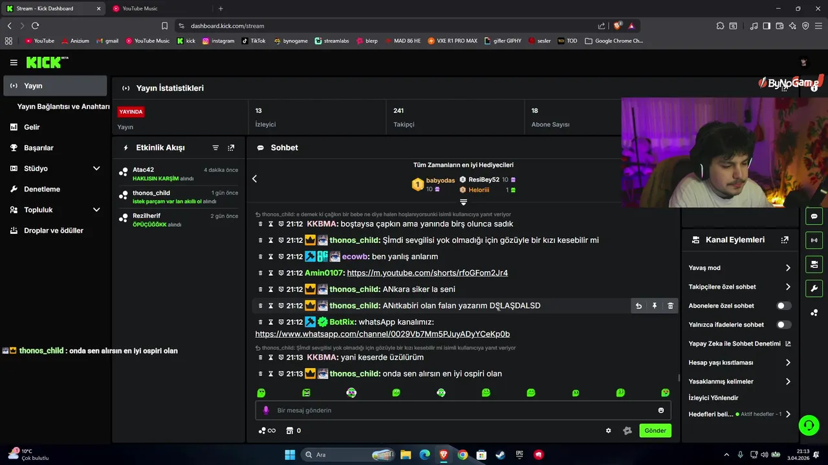828x465 pixels.
Task: Click the Gönder send button
Action: coord(655,431)
